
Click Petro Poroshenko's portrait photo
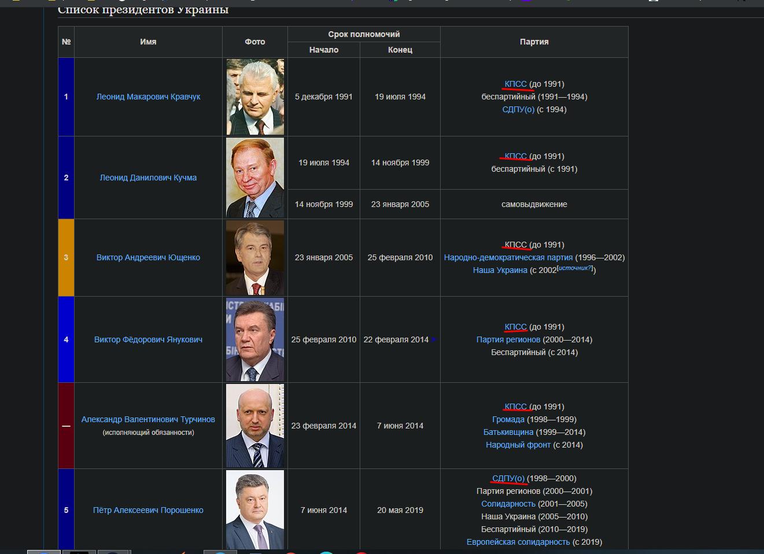click(x=254, y=509)
